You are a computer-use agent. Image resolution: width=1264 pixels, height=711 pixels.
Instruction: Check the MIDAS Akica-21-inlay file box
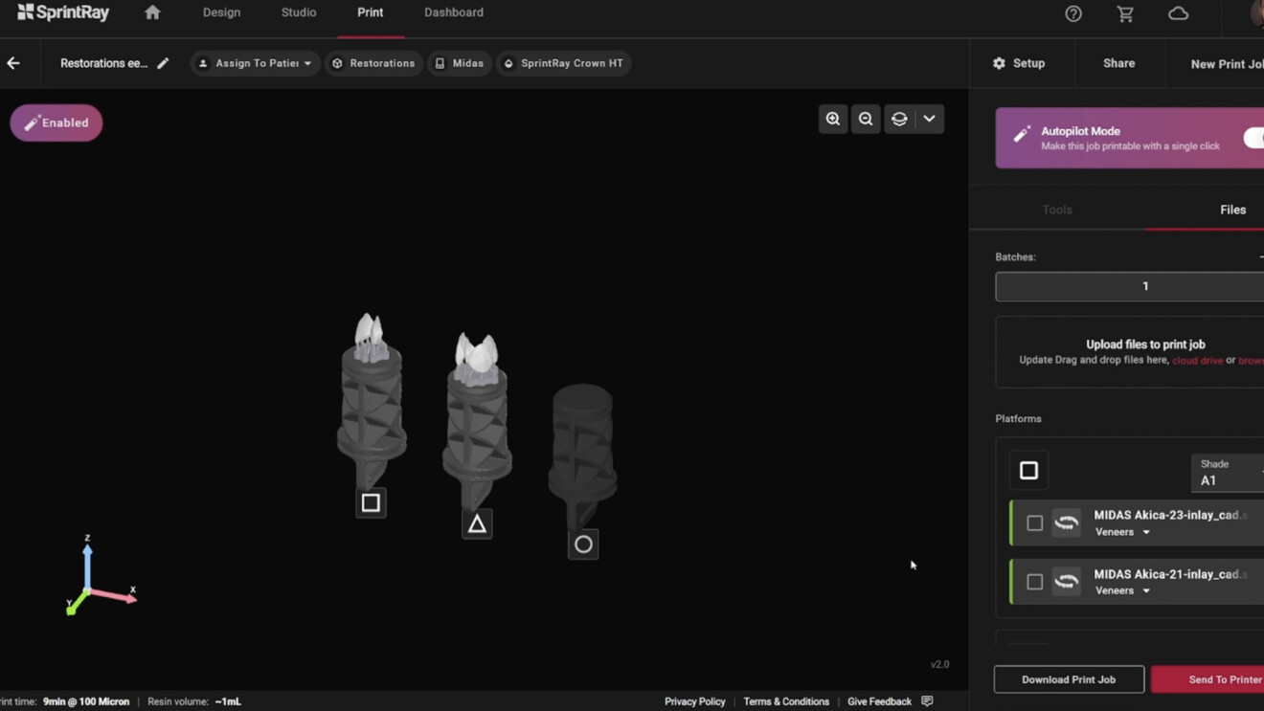click(1035, 582)
